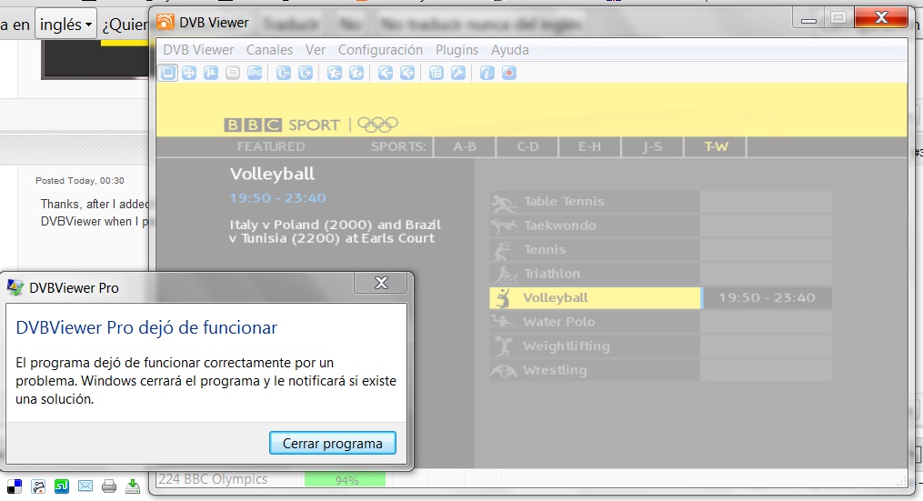Switch to next channel with C+ icon
The width and height of the screenshot is (923, 501).
pyautogui.click(x=306, y=74)
